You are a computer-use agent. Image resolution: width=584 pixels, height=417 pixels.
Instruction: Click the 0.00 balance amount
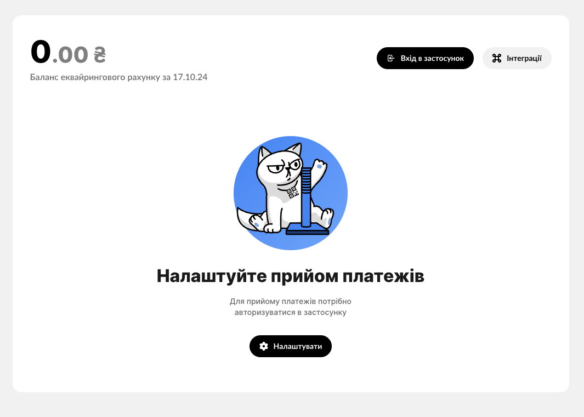[x=68, y=52]
